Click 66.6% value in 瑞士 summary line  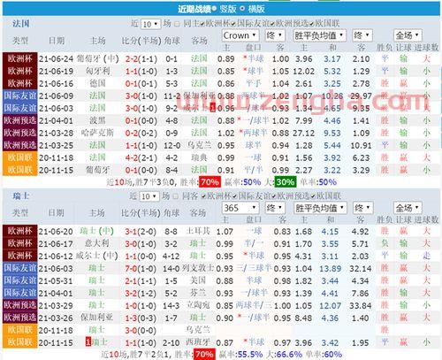tap(289, 354)
